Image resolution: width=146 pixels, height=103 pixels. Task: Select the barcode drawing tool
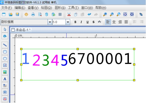click(x=5, y=92)
